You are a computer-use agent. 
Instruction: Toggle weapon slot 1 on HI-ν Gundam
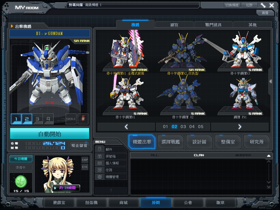16,119
